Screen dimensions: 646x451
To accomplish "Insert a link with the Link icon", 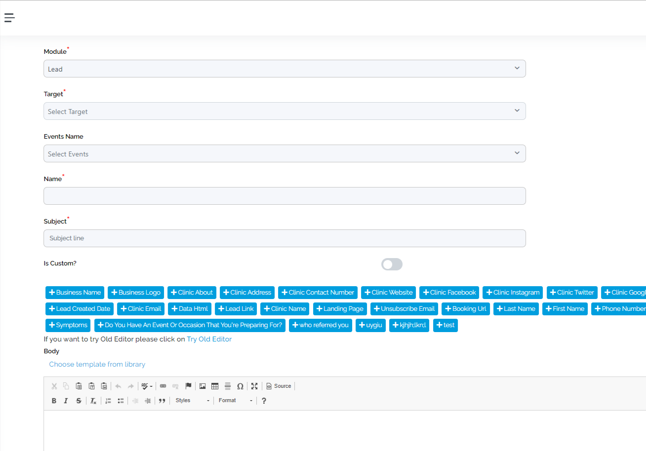I will coord(163,386).
